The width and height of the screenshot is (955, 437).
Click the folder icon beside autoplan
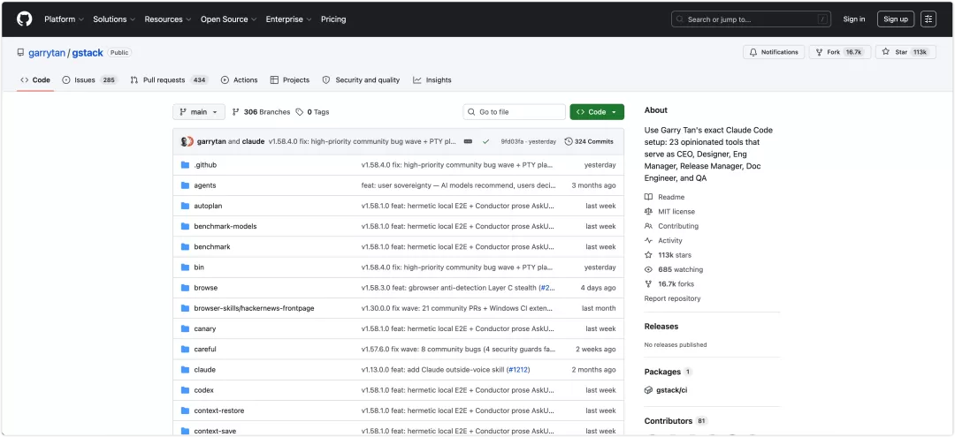(x=185, y=206)
